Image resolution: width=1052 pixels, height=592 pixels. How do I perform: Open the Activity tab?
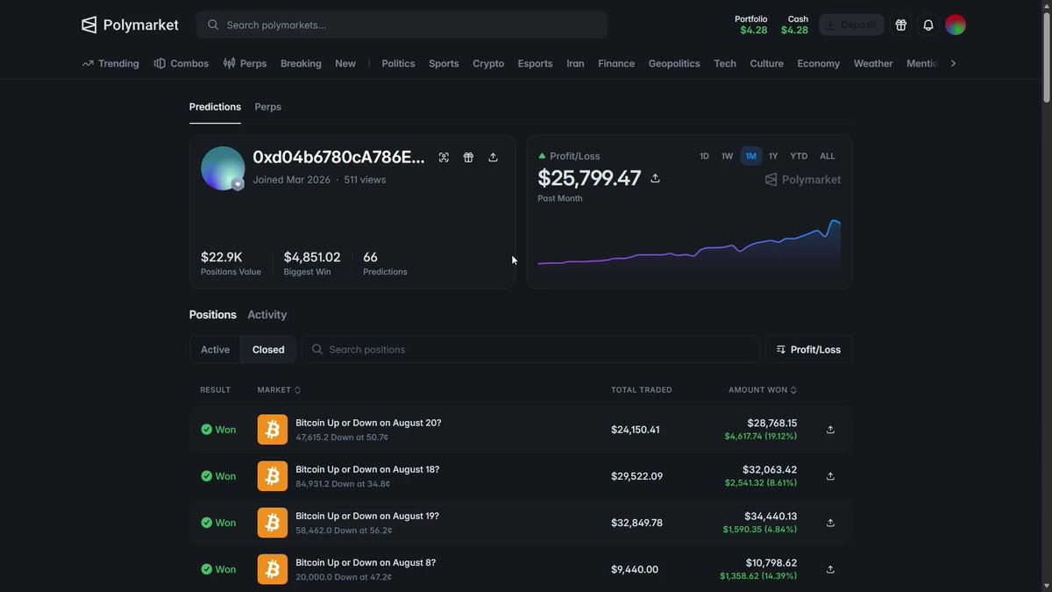point(267,315)
